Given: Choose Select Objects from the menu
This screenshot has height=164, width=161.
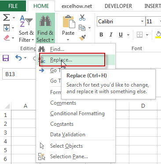Looking at the screenshot, I should point(76,146).
